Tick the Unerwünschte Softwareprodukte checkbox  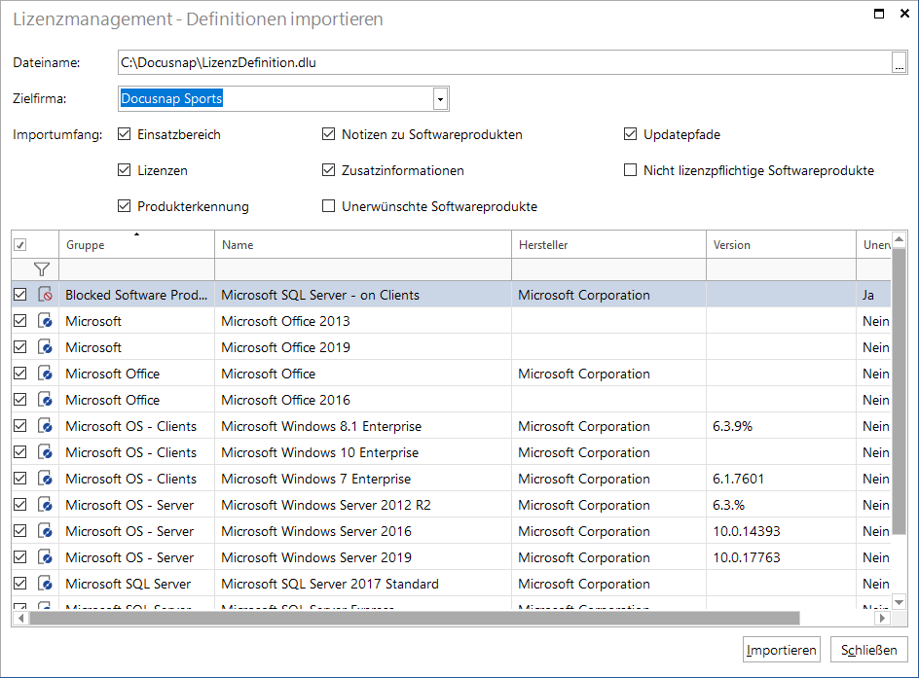click(328, 206)
